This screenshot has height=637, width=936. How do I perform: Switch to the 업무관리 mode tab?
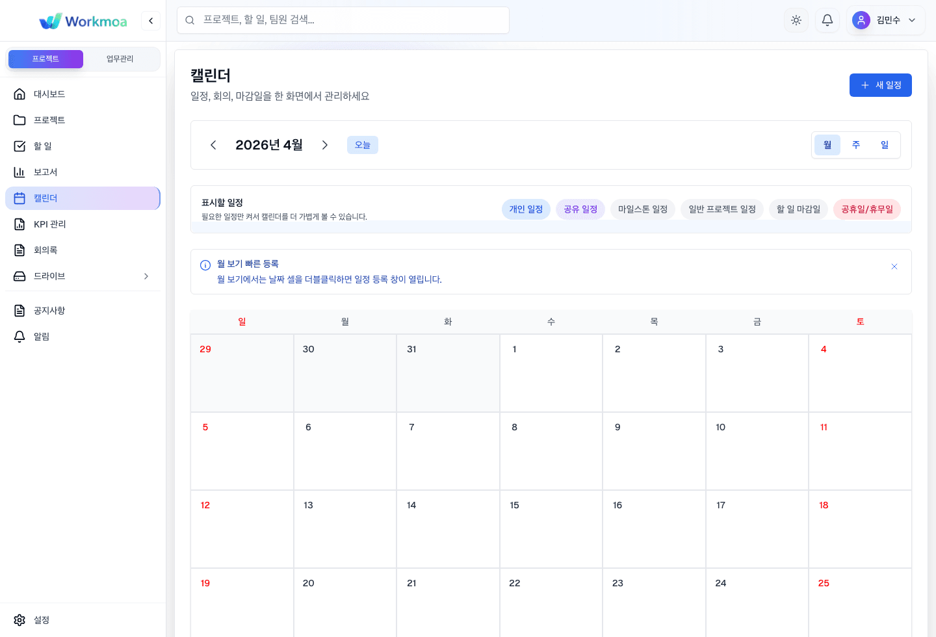[x=120, y=59]
